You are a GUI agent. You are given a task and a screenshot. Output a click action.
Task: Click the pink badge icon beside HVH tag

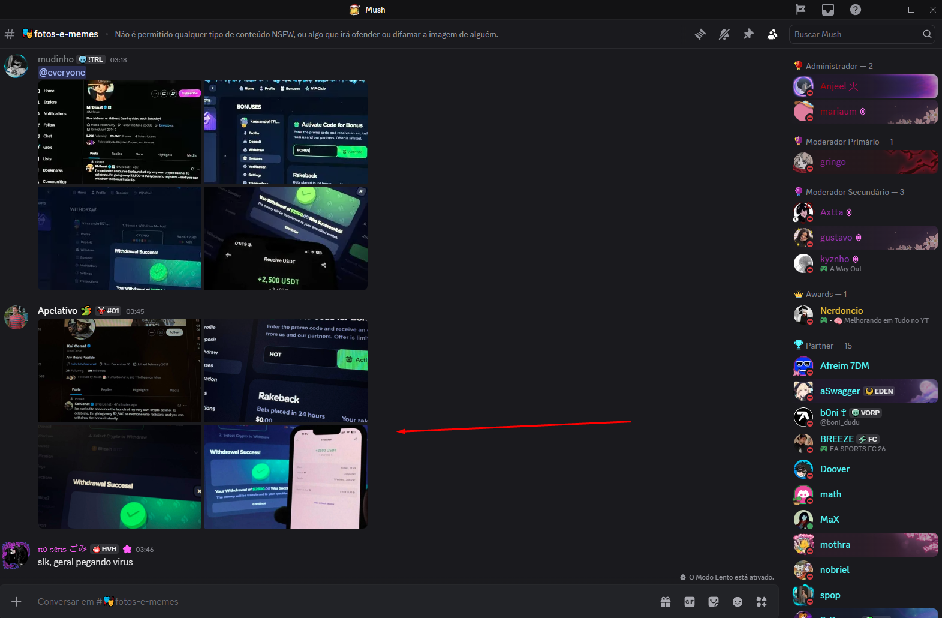pyautogui.click(x=127, y=549)
